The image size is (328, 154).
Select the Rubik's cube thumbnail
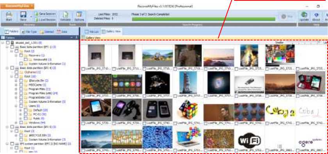coord(188,110)
